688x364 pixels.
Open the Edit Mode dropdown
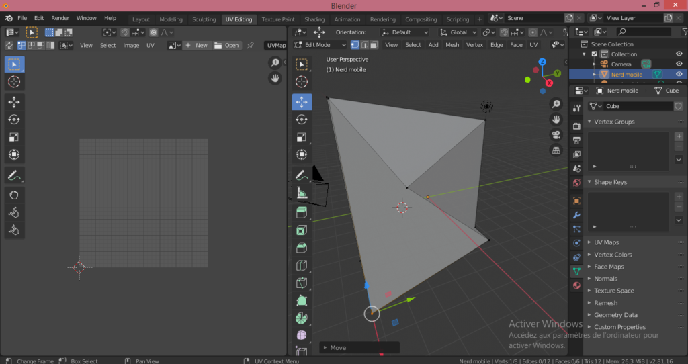click(320, 45)
